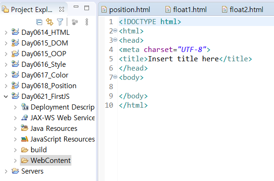Select the Day0615_DOM project icon

click(15, 43)
